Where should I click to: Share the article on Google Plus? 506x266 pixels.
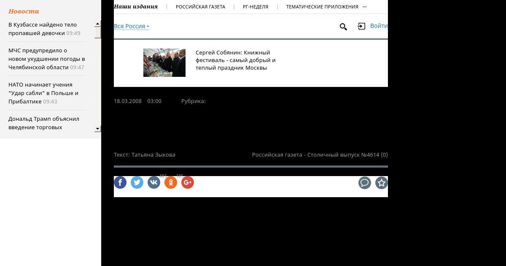point(188,182)
